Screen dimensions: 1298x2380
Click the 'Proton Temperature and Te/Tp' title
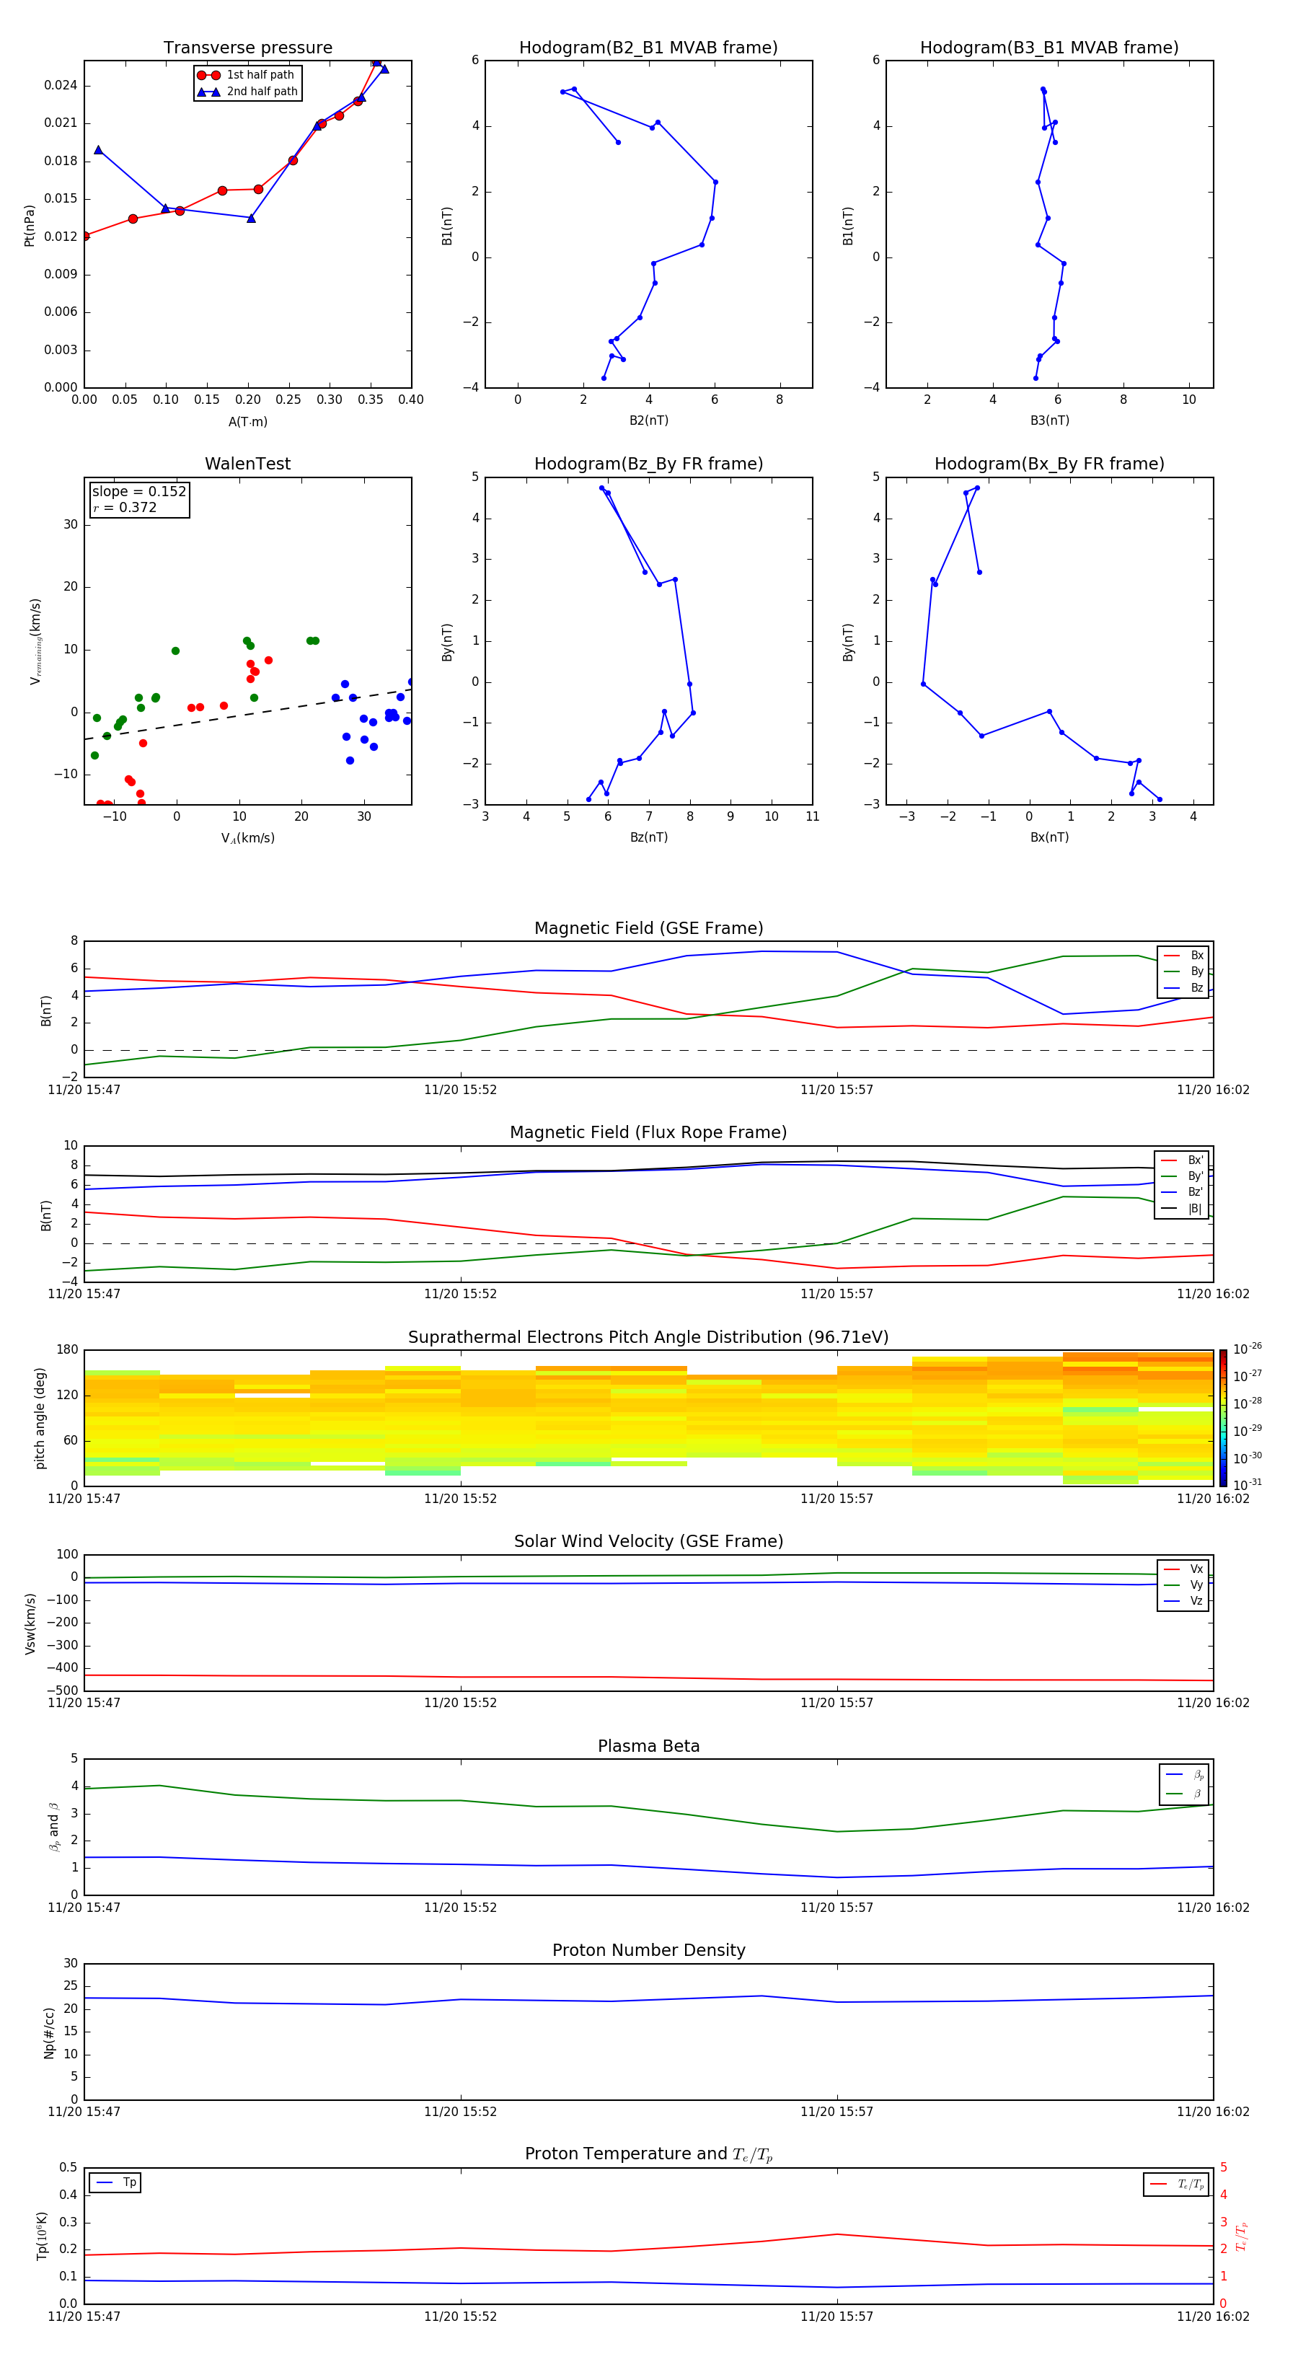point(648,2154)
